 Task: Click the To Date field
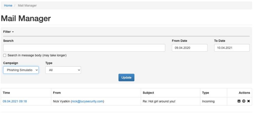[232, 48]
